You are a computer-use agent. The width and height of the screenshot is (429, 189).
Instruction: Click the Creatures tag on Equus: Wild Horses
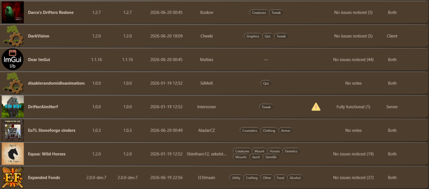point(242,151)
